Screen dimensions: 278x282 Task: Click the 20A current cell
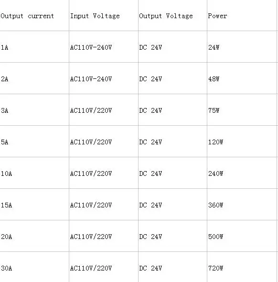click(x=34, y=236)
